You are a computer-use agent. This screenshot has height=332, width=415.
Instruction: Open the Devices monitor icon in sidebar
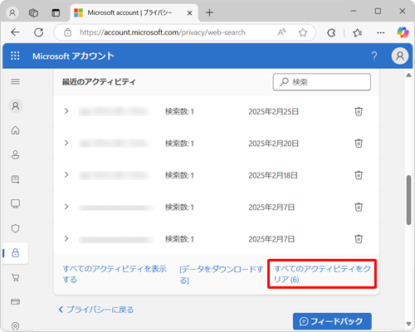tap(15, 204)
